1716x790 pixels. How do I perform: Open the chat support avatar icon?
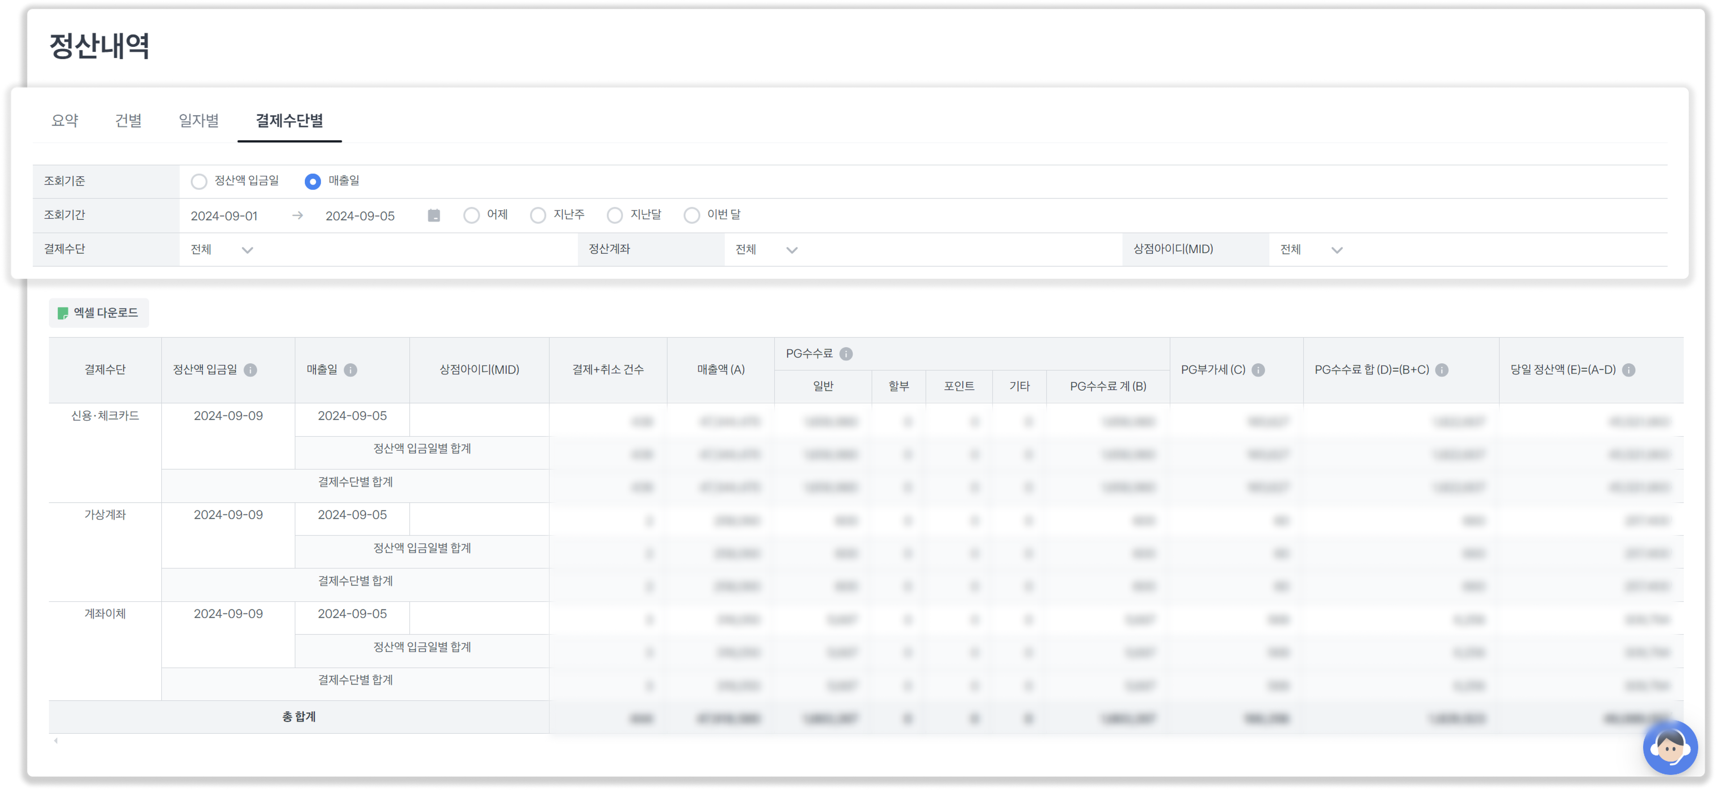click(1670, 748)
